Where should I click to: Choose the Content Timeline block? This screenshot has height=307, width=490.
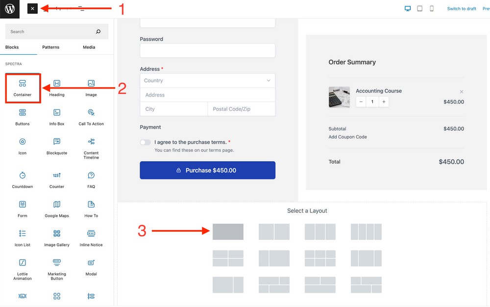tap(91, 146)
